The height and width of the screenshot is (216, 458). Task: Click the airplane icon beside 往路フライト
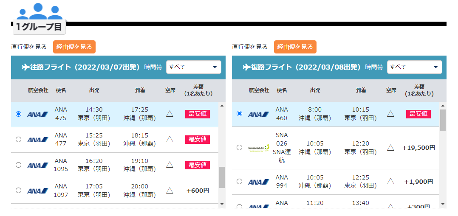pyautogui.click(x=25, y=67)
